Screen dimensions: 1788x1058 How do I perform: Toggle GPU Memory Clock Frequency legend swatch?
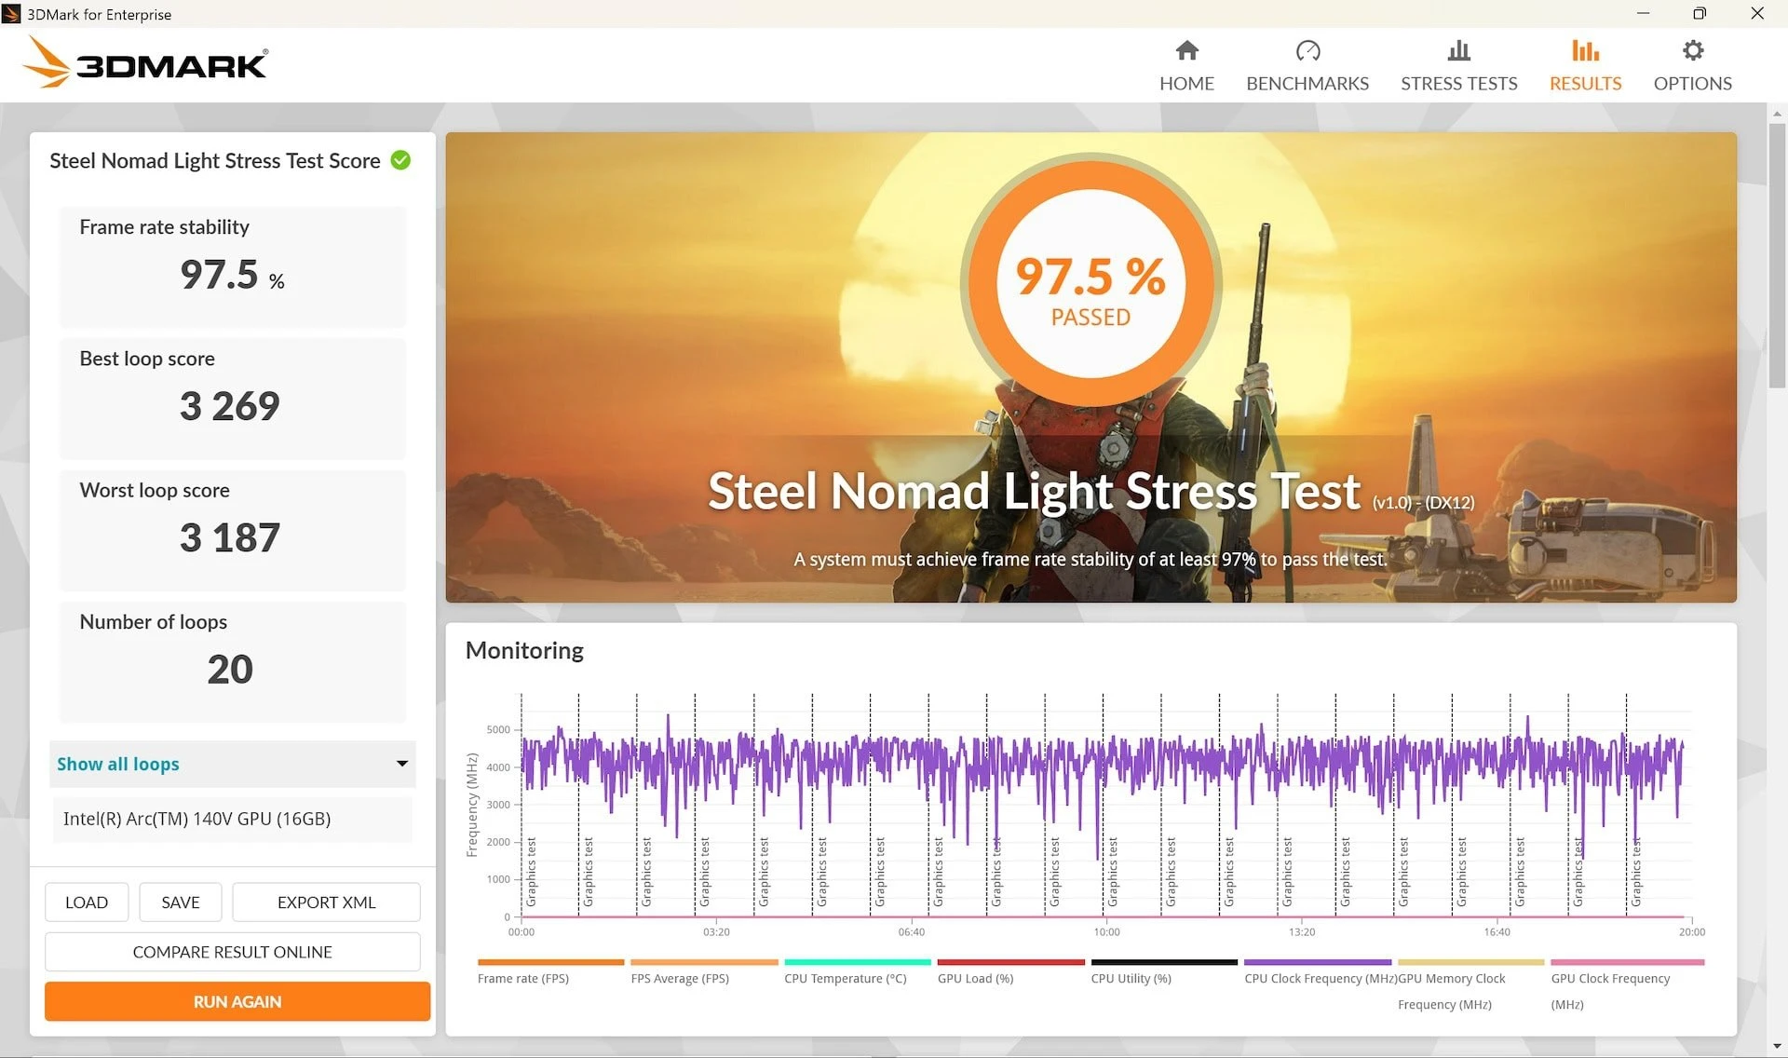click(x=1470, y=962)
